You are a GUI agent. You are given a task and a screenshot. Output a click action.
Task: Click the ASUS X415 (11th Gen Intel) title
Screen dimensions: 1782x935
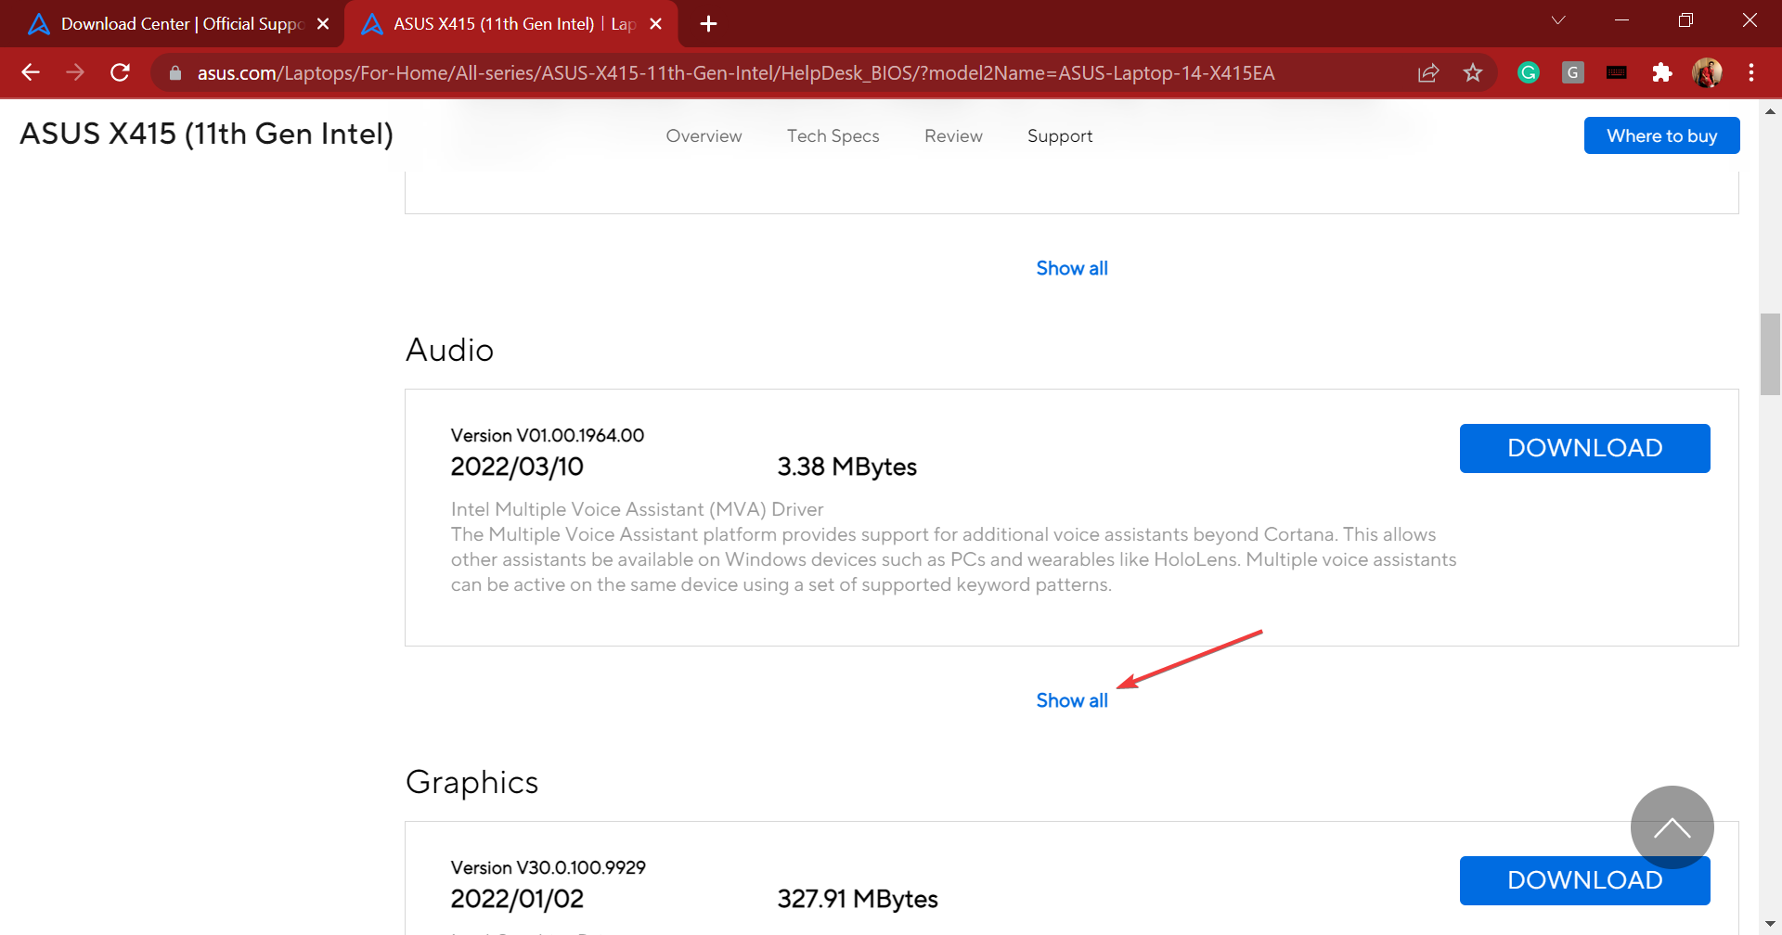click(207, 134)
